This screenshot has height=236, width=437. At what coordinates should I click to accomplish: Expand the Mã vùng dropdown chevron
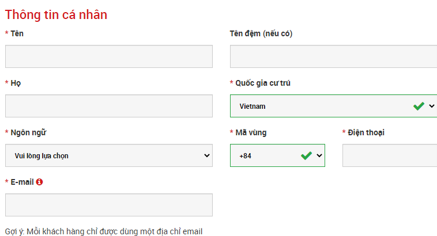coord(319,155)
